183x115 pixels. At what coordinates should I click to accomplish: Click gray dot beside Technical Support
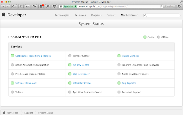click(x=119, y=92)
